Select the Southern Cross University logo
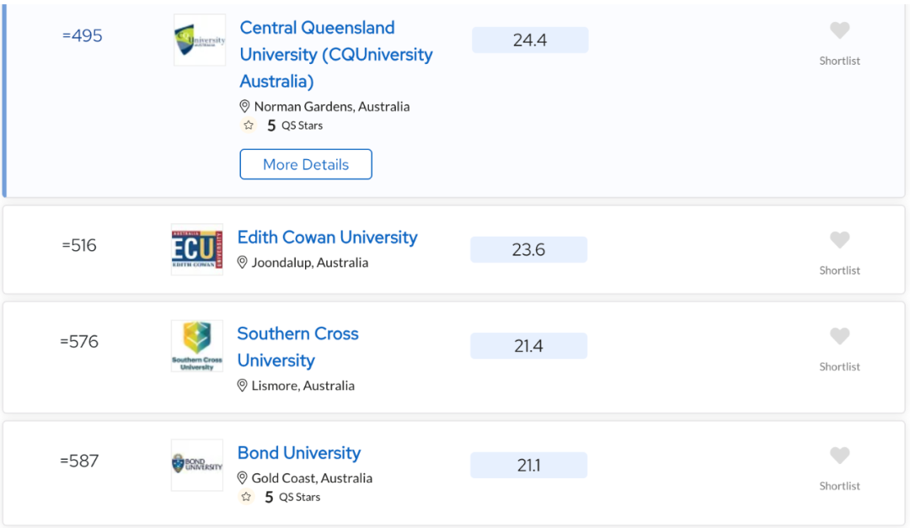The width and height of the screenshot is (910, 528). pyautogui.click(x=197, y=346)
